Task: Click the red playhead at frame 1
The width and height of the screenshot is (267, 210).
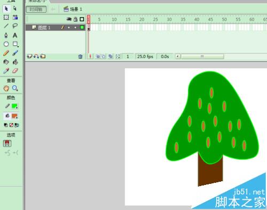Action: click(89, 19)
